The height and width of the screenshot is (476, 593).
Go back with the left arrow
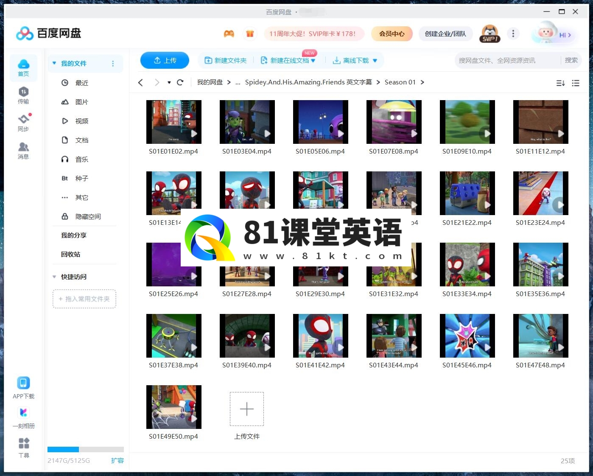(x=141, y=82)
